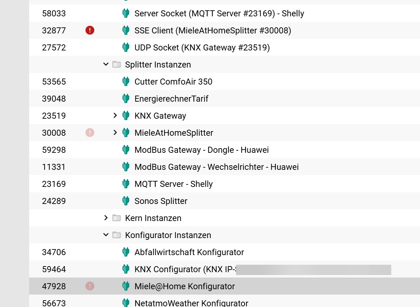Click the plug icon of Cutter ComfoAir 350
The height and width of the screenshot is (307, 420).
tap(126, 82)
